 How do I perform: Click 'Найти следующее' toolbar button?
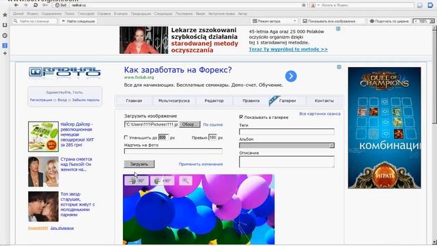pos(78,21)
